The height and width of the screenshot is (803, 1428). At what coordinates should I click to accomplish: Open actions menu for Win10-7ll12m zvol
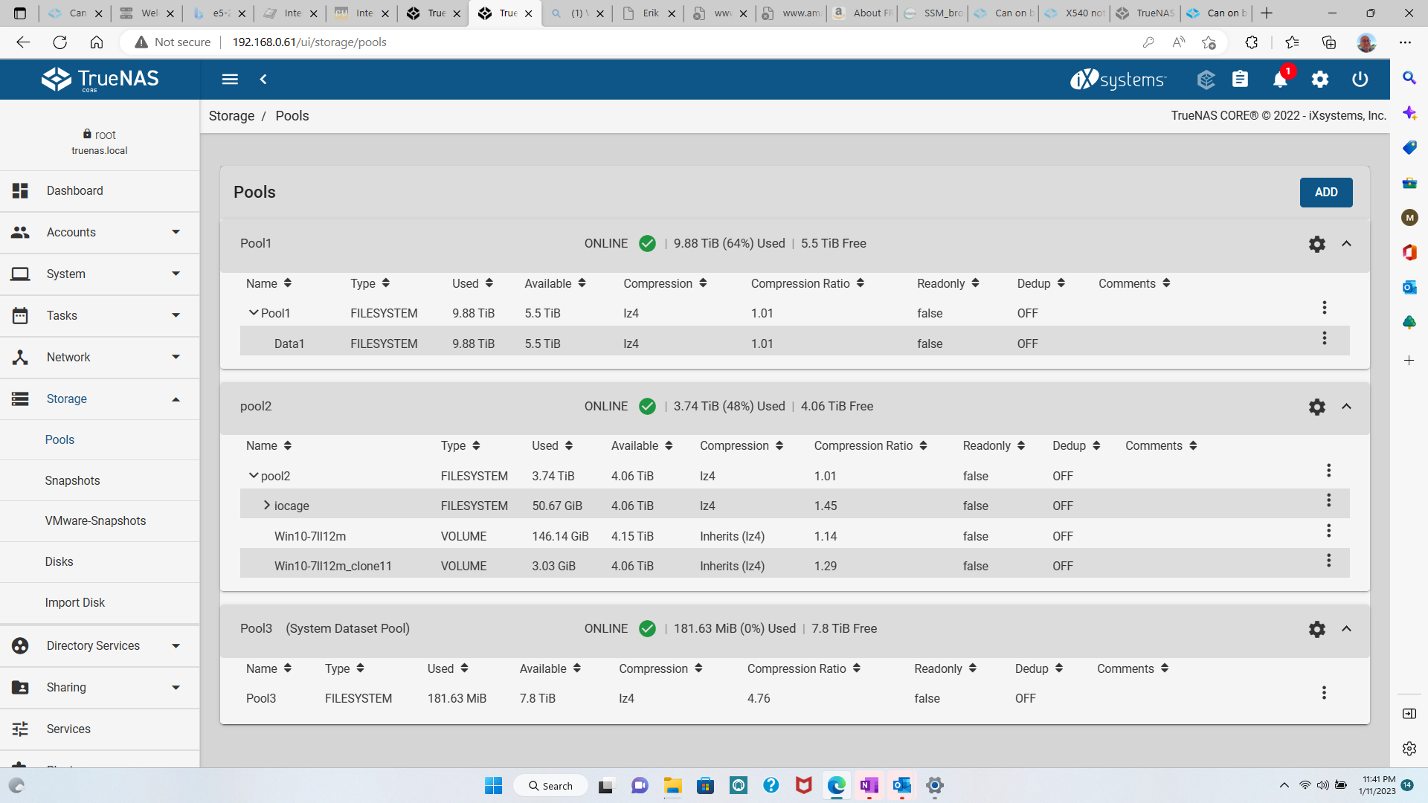1328,531
